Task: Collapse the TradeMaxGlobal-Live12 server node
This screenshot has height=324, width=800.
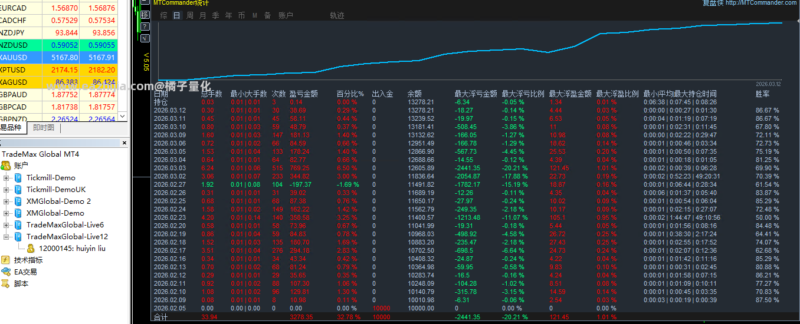Action: point(6,236)
